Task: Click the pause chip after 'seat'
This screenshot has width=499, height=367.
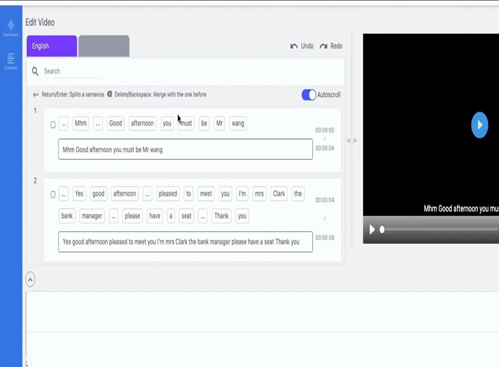Action: [x=203, y=216]
